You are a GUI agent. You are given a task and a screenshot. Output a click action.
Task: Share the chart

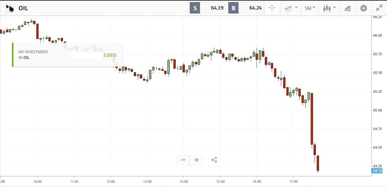214,160
